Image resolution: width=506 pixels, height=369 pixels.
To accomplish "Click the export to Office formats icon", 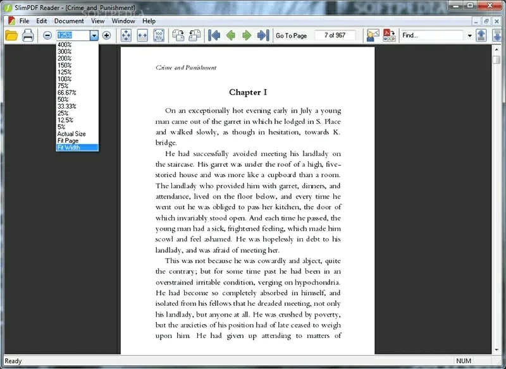I will 390,35.
